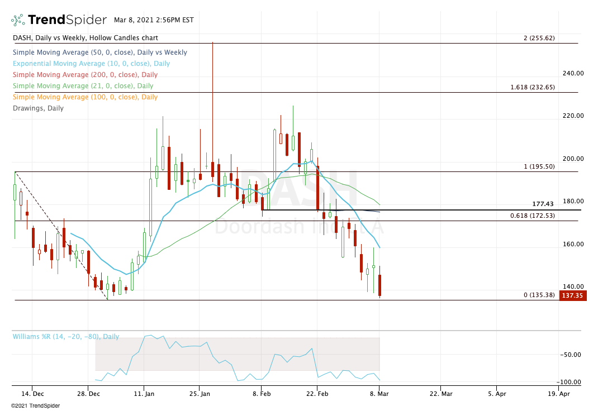Click the red current price tag '137.35'
The height and width of the screenshot is (411, 598).
click(572, 295)
